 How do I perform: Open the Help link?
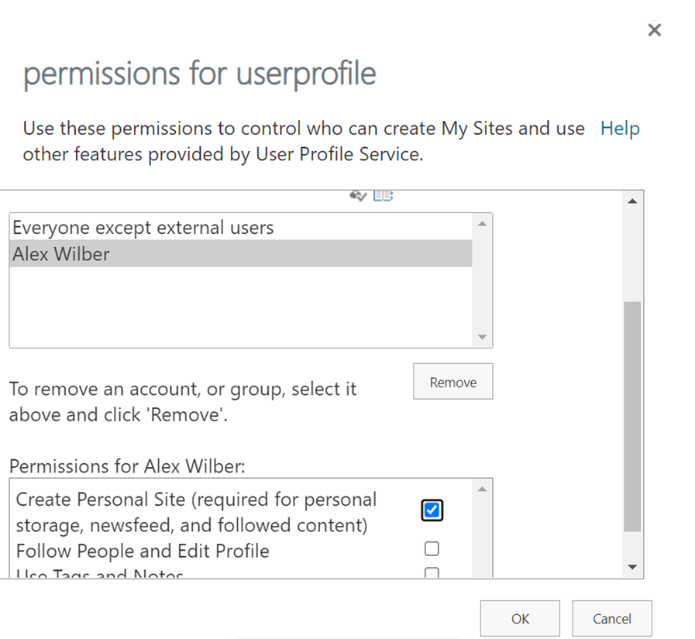tap(620, 128)
